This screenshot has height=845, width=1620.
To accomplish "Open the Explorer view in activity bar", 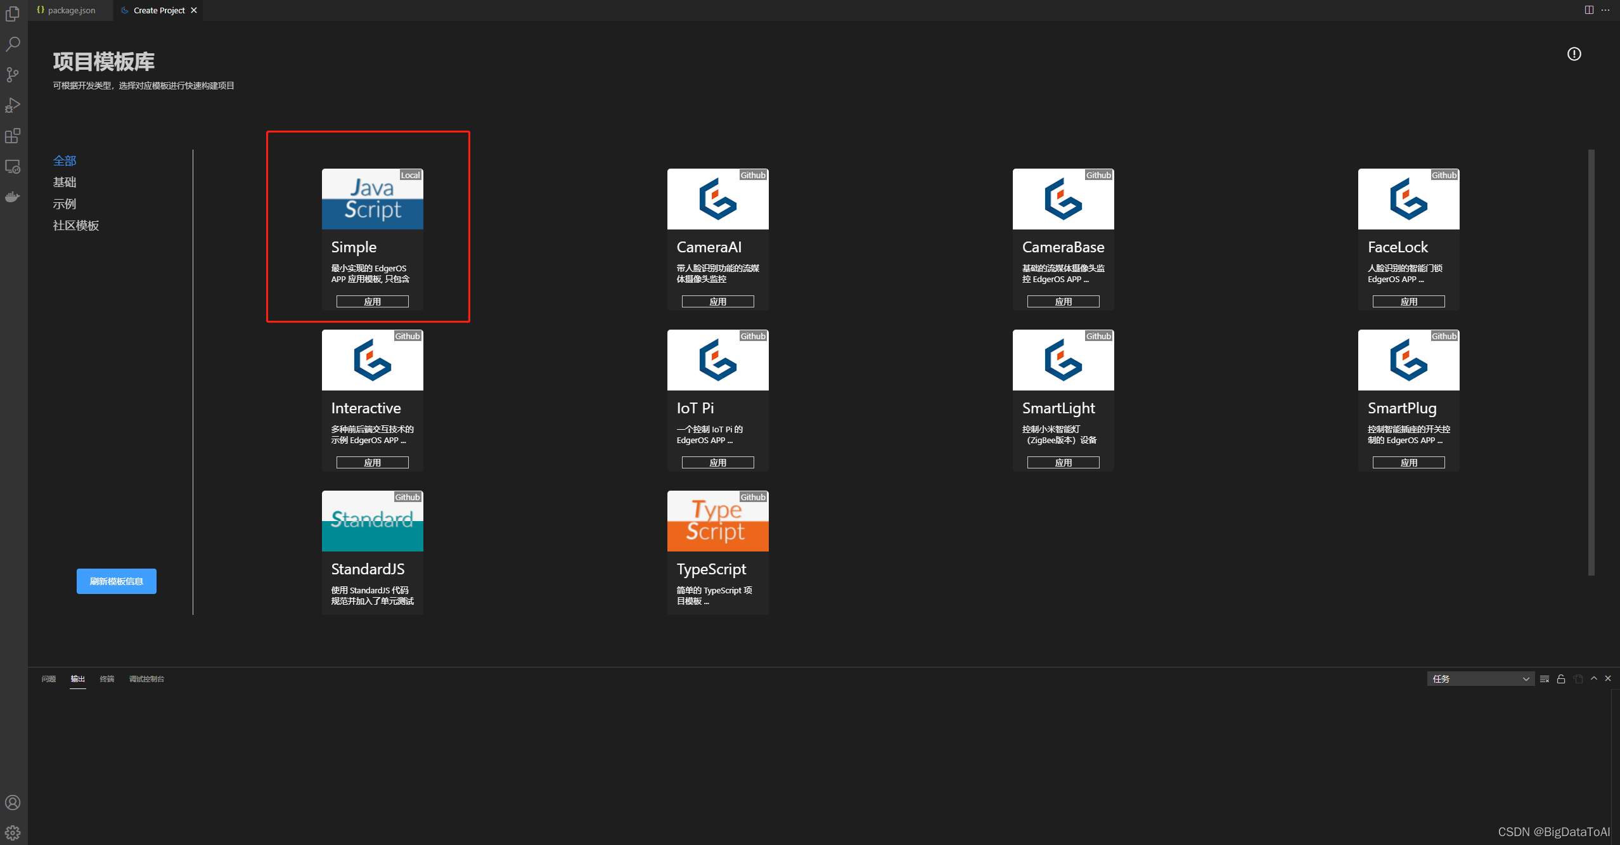I will 13,13.
